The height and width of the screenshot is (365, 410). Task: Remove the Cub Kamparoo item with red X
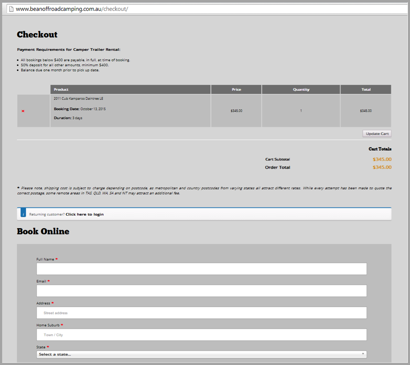(x=23, y=111)
